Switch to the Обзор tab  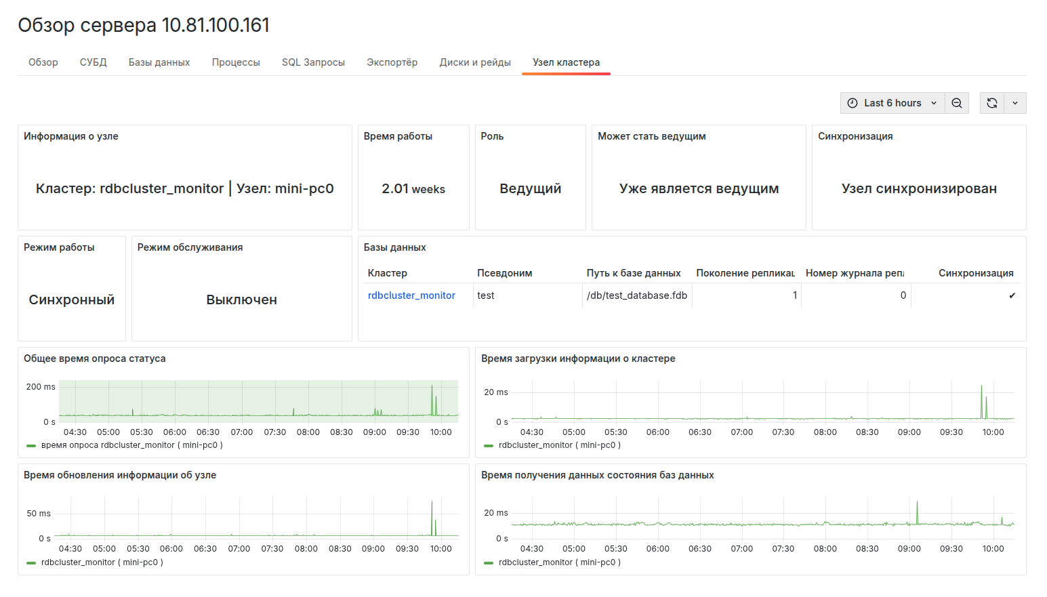[x=43, y=62]
